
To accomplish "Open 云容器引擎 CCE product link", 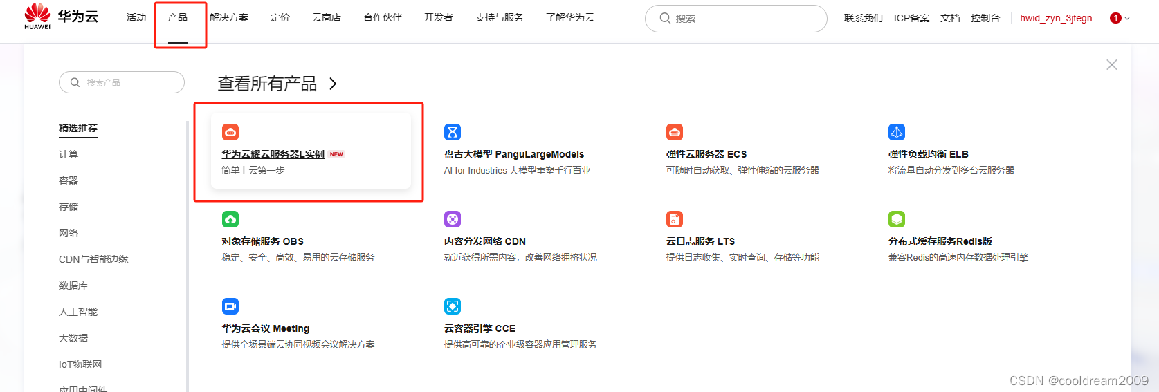I will (480, 328).
